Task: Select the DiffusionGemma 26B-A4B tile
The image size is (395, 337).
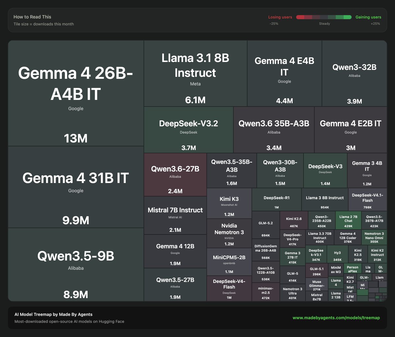Action: click(266, 250)
